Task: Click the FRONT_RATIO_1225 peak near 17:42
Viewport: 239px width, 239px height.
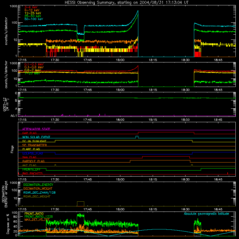Action: click(x=80, y=215)
